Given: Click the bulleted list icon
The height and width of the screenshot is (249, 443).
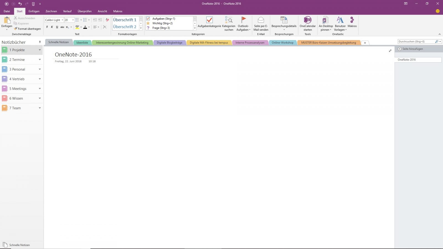Looking at the screenshot, I should click(77, 20).
